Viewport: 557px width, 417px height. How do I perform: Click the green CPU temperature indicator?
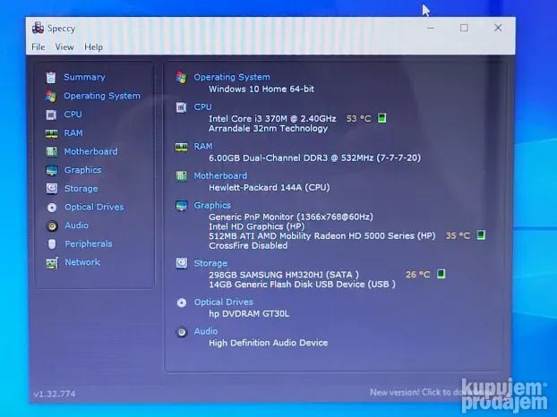pos(381,118)
